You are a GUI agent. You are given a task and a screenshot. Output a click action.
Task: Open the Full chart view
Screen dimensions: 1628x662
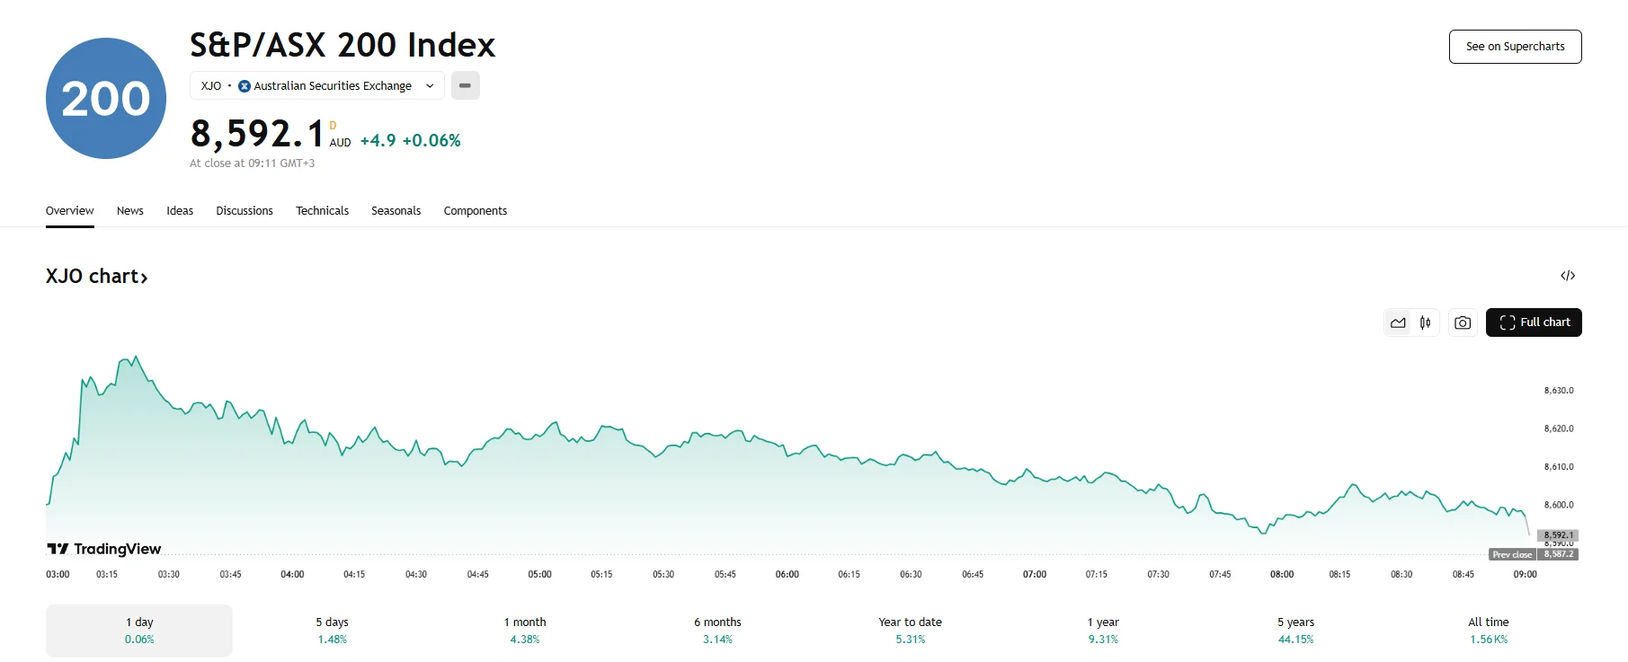pos(1534,322)
